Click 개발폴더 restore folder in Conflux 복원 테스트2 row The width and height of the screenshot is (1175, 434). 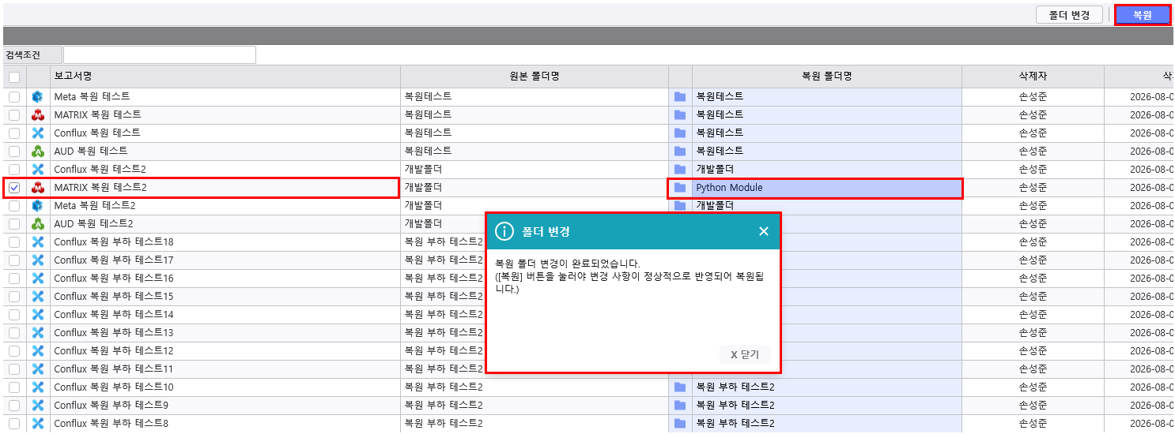(715, 169)
